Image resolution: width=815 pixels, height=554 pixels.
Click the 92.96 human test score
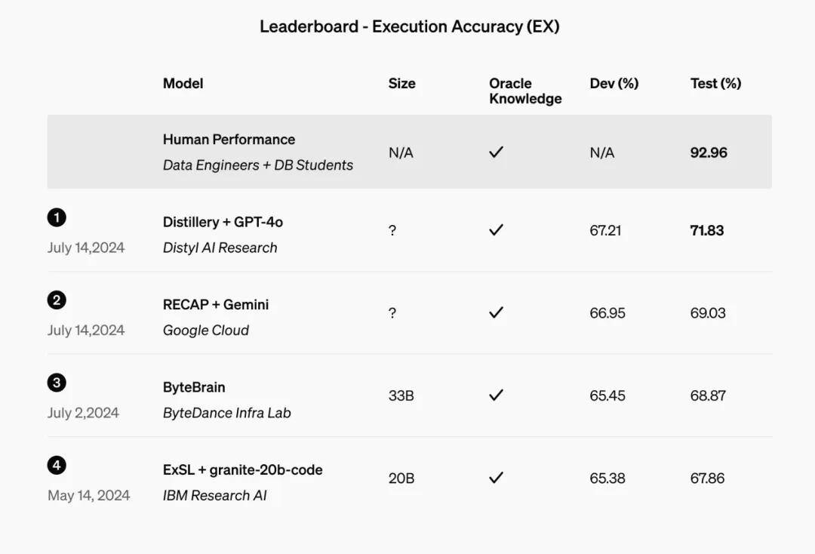point(709,152)
